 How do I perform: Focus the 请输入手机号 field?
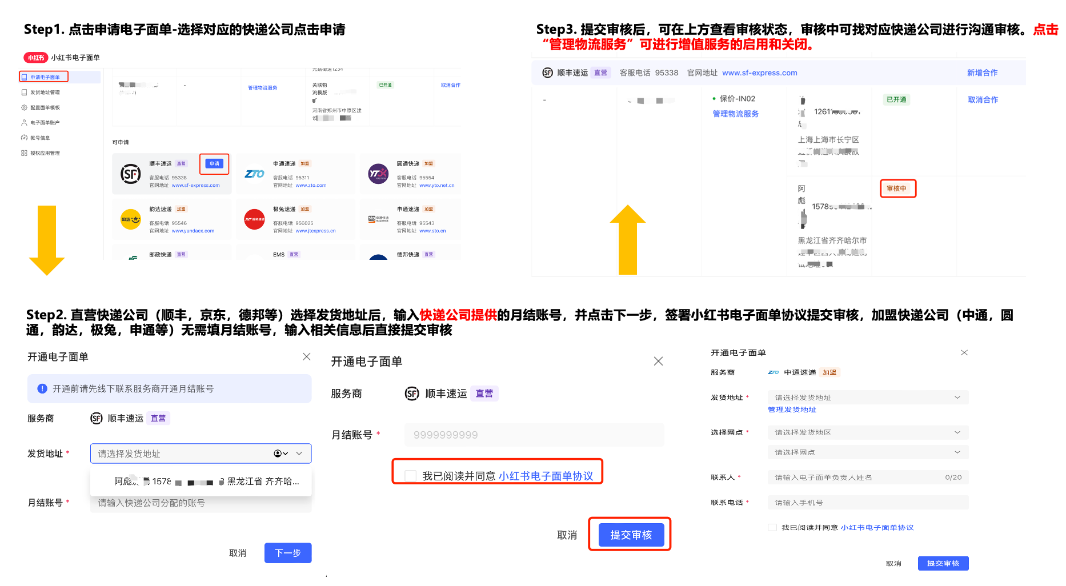coord(868,503)
